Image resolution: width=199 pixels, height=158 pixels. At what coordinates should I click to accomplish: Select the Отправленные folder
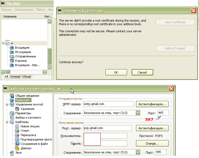click(x=25, y=56)
